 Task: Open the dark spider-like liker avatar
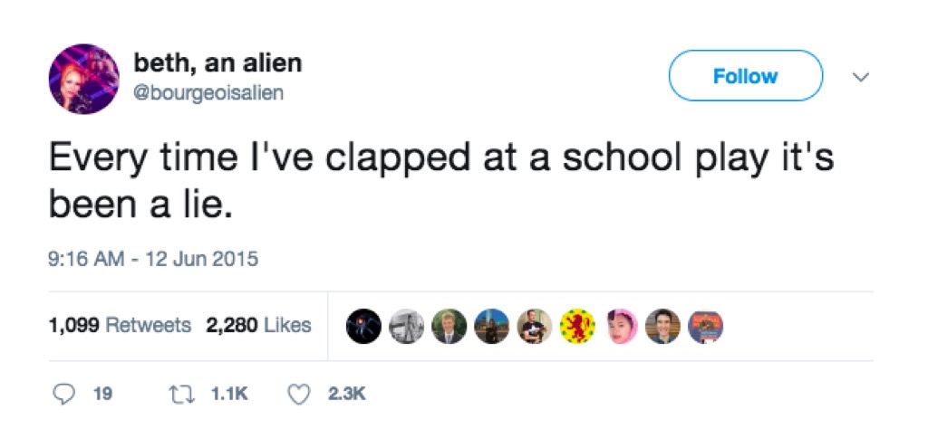tap(363, 326)
